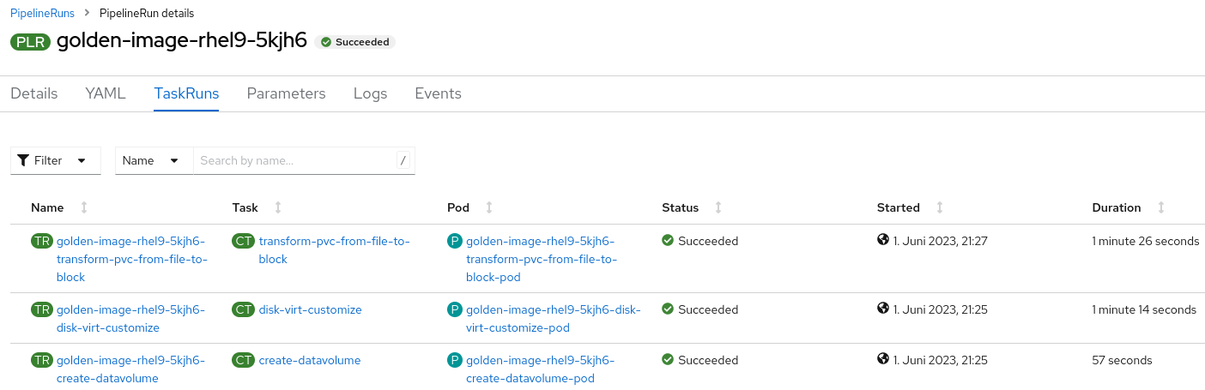Screen dimensions: 1205x390
Task: Click P badge of disk-virt-customize pod
Action: 455,309
